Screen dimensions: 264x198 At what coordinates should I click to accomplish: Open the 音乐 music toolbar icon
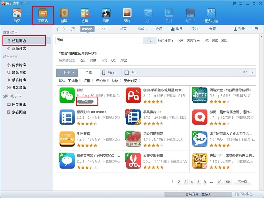(106, 15)
